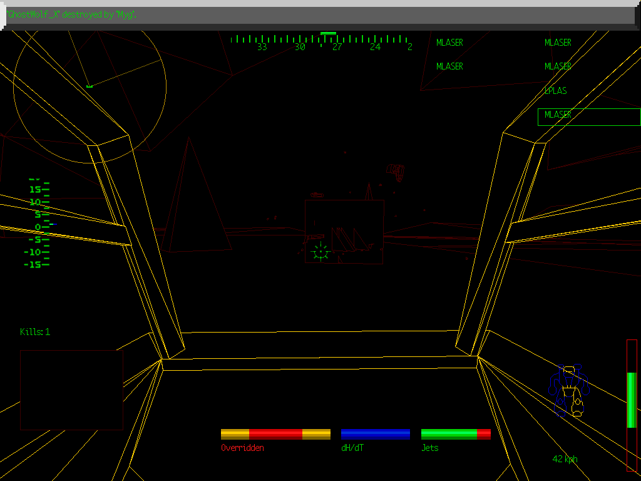Viewport: 641px width, 481px height.
Task: Click the blue dH/dT bar
Action: 376,434
